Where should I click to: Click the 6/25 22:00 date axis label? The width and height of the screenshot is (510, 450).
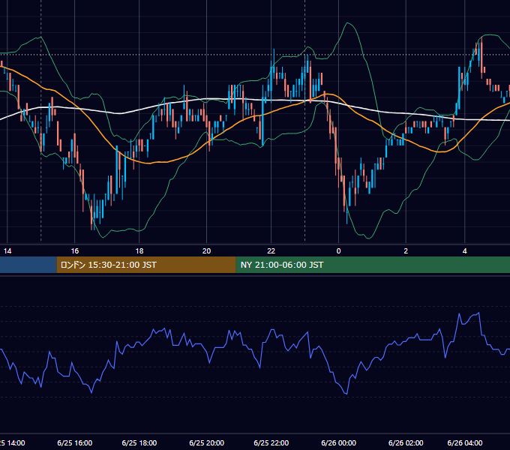coord(271,442)
